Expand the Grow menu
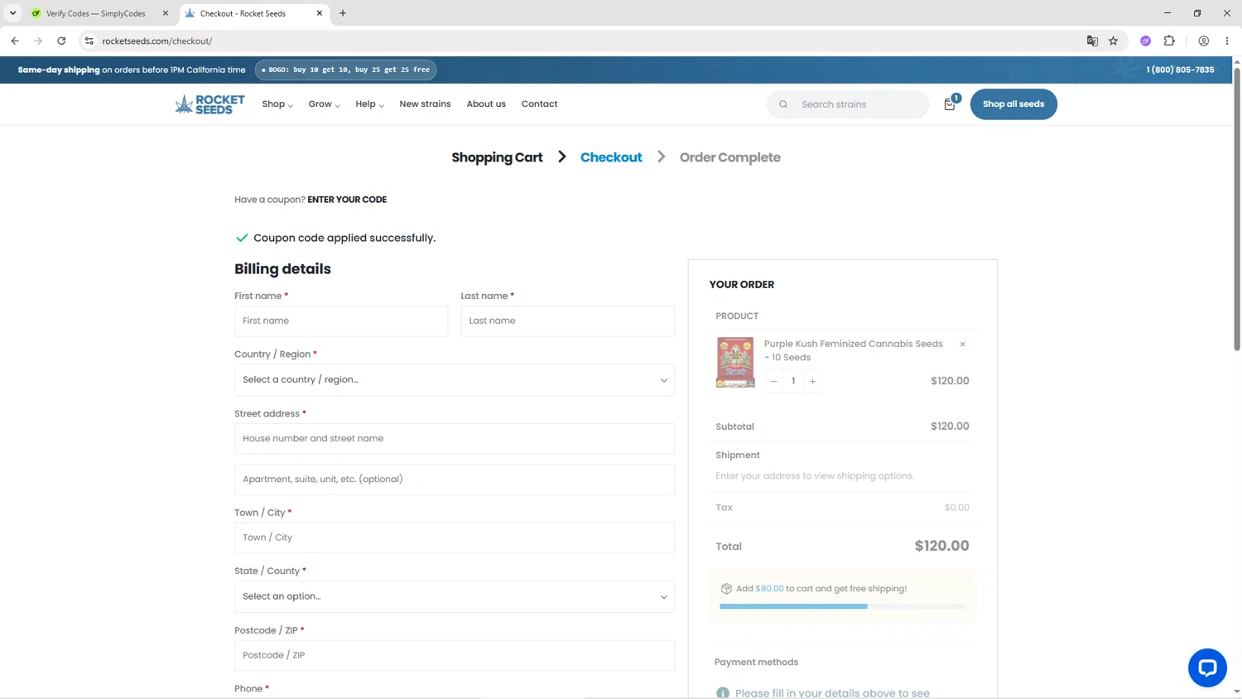Viewport: 1242px width, 699px height. click(325, 104)
